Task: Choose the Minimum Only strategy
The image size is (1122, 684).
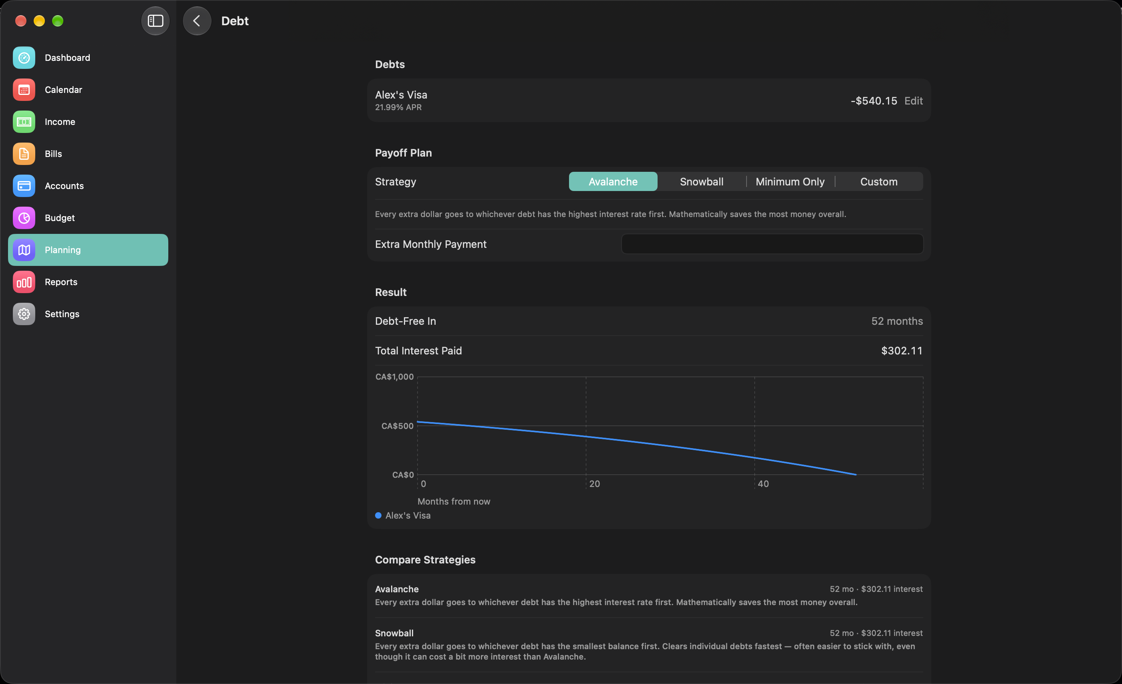Action: click(x=790, y=181)
